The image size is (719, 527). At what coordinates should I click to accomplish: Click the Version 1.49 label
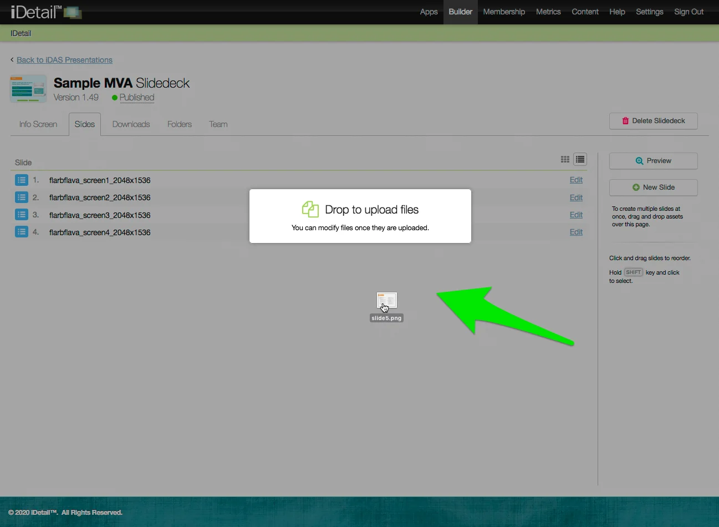[x=76, y=98]
